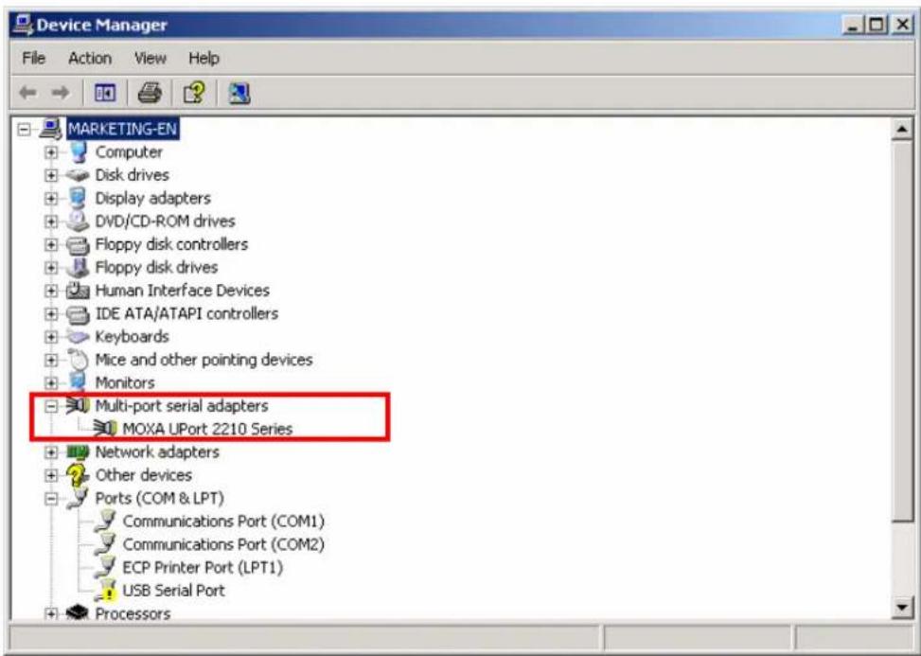Click the Monitors icon
The width and height of the screenshot is (921, 656).
pos(77,382)
